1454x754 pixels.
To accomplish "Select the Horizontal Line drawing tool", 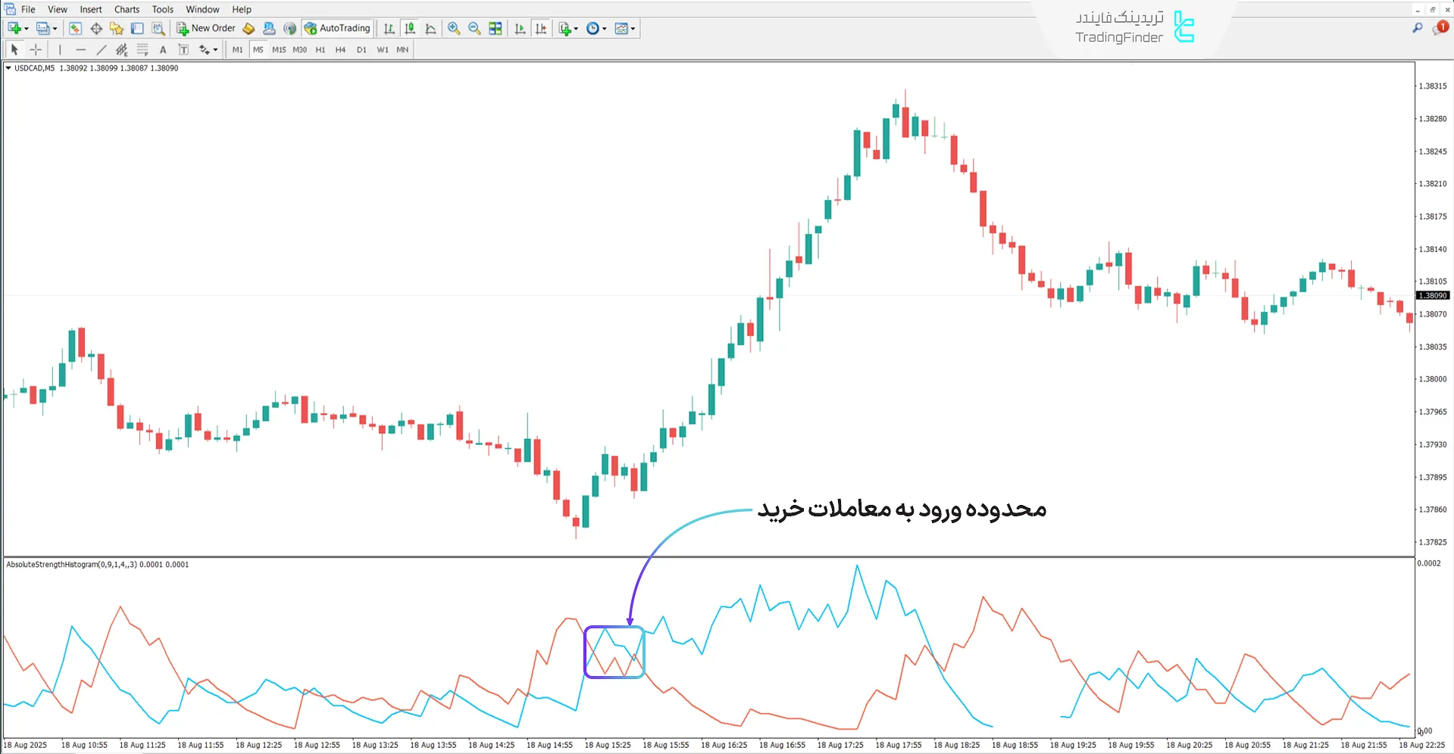I will (81, 49).
